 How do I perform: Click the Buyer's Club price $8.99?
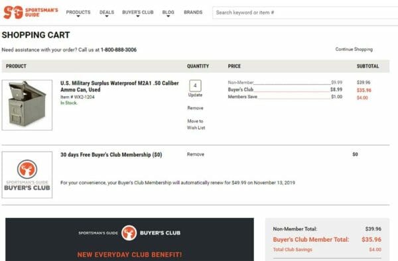(x=336, y=89)
